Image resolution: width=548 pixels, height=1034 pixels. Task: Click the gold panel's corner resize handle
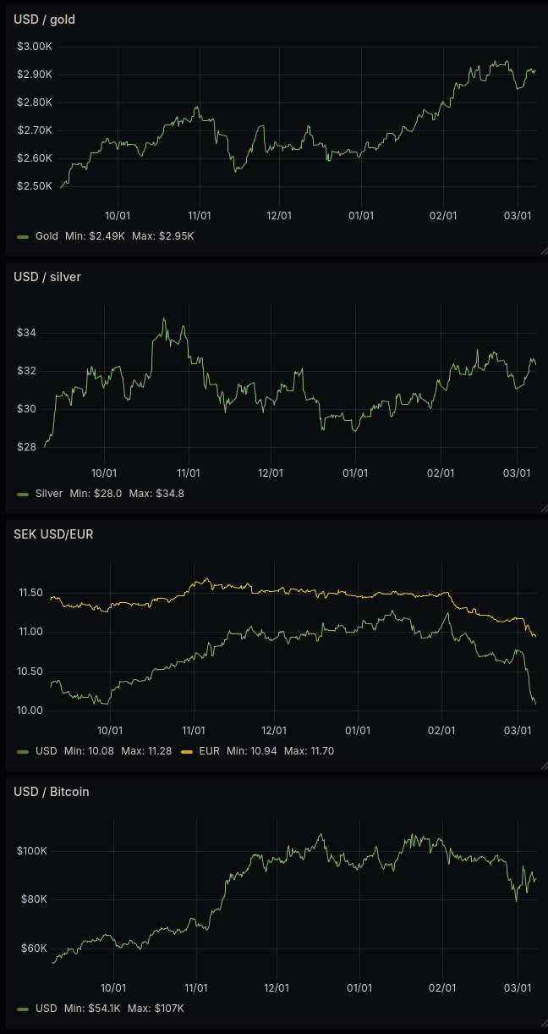click(x=543, y=251)
